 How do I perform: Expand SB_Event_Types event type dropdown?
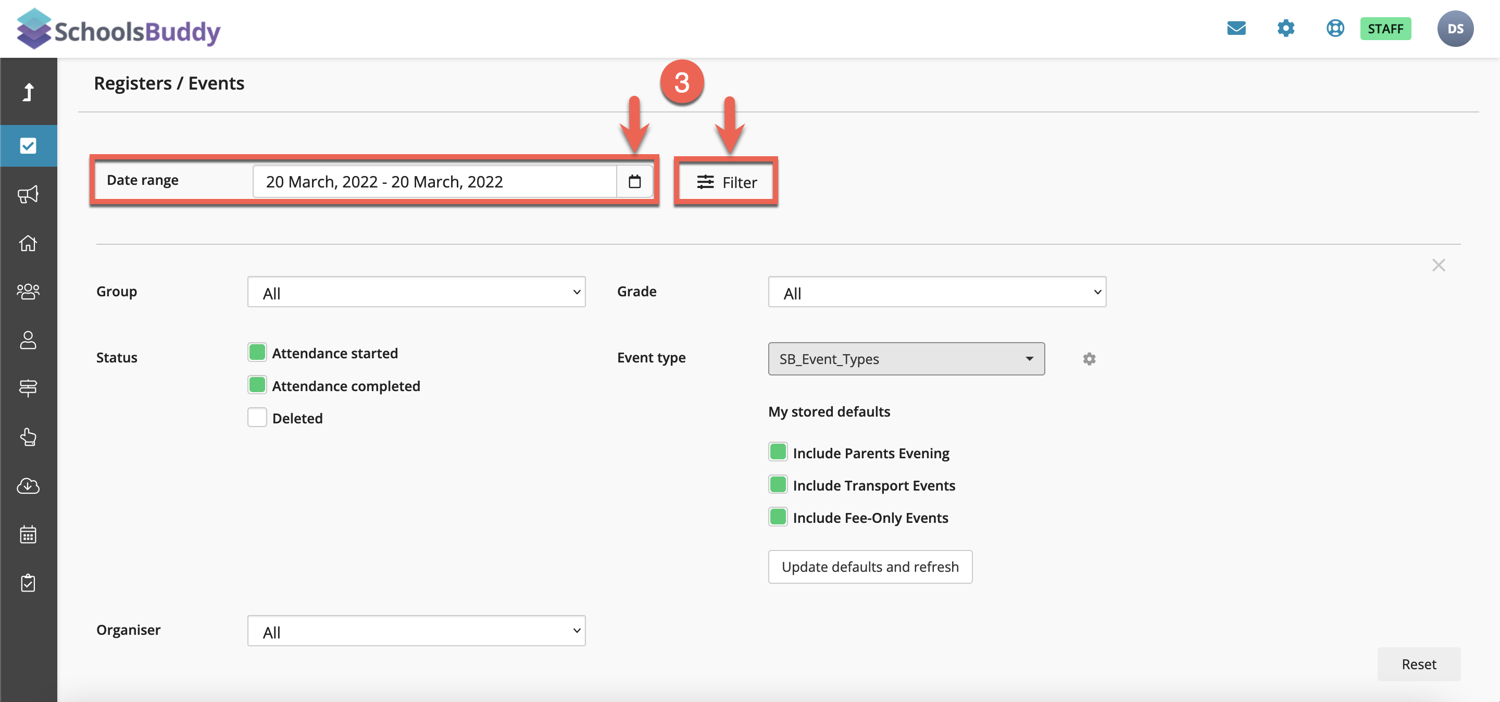click(x=906, y=359)
